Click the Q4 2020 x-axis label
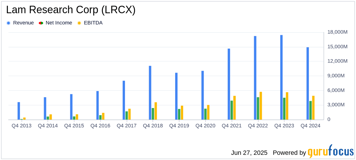The width and height of the screenshot is (356, 160). coord(206,126)
